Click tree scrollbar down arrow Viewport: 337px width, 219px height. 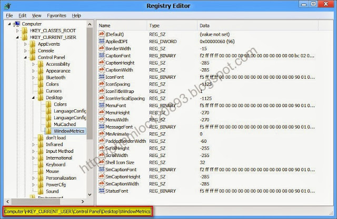point(90,194)
